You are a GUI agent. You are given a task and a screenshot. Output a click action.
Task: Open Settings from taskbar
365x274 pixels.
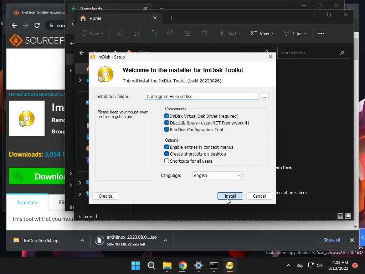tap(198, 265)
